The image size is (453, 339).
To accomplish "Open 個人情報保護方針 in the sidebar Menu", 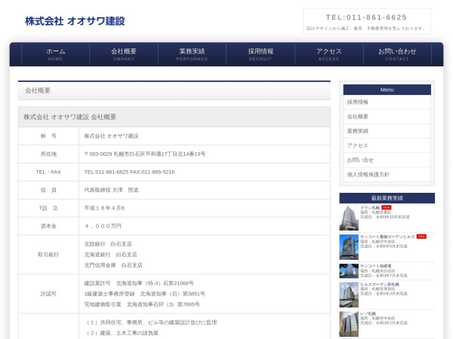I will tap(387, 175).
